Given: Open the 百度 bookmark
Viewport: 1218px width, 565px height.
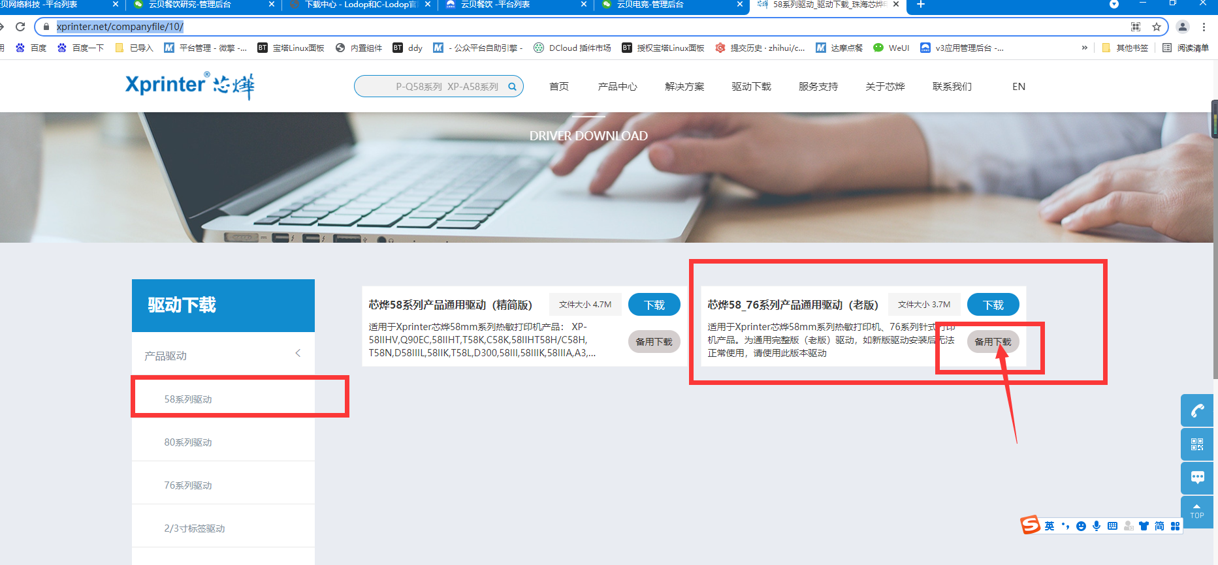Looking at the screenshot, I should (31, 48).
